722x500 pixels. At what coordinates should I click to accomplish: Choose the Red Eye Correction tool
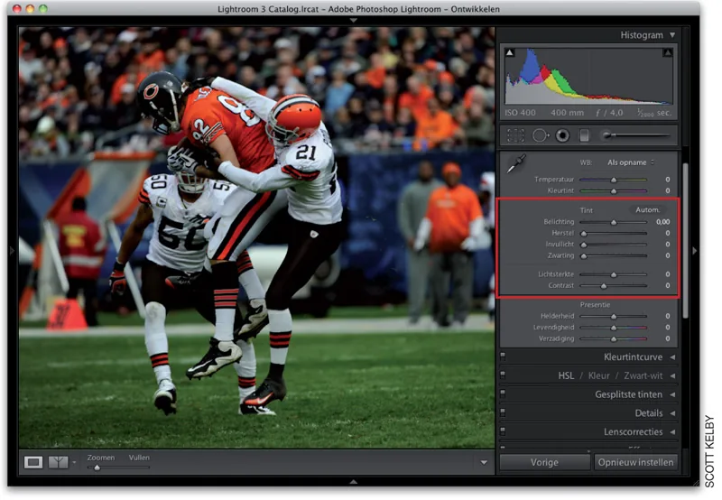point(562,135)
